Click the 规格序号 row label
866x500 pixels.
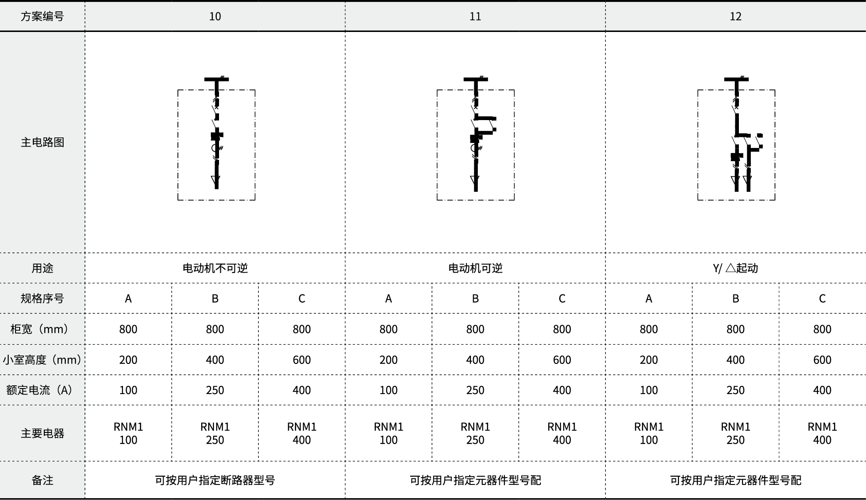tap(42, 299)
